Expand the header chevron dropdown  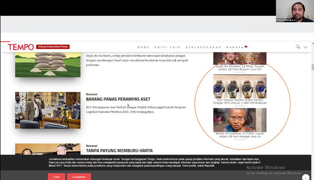305,47
